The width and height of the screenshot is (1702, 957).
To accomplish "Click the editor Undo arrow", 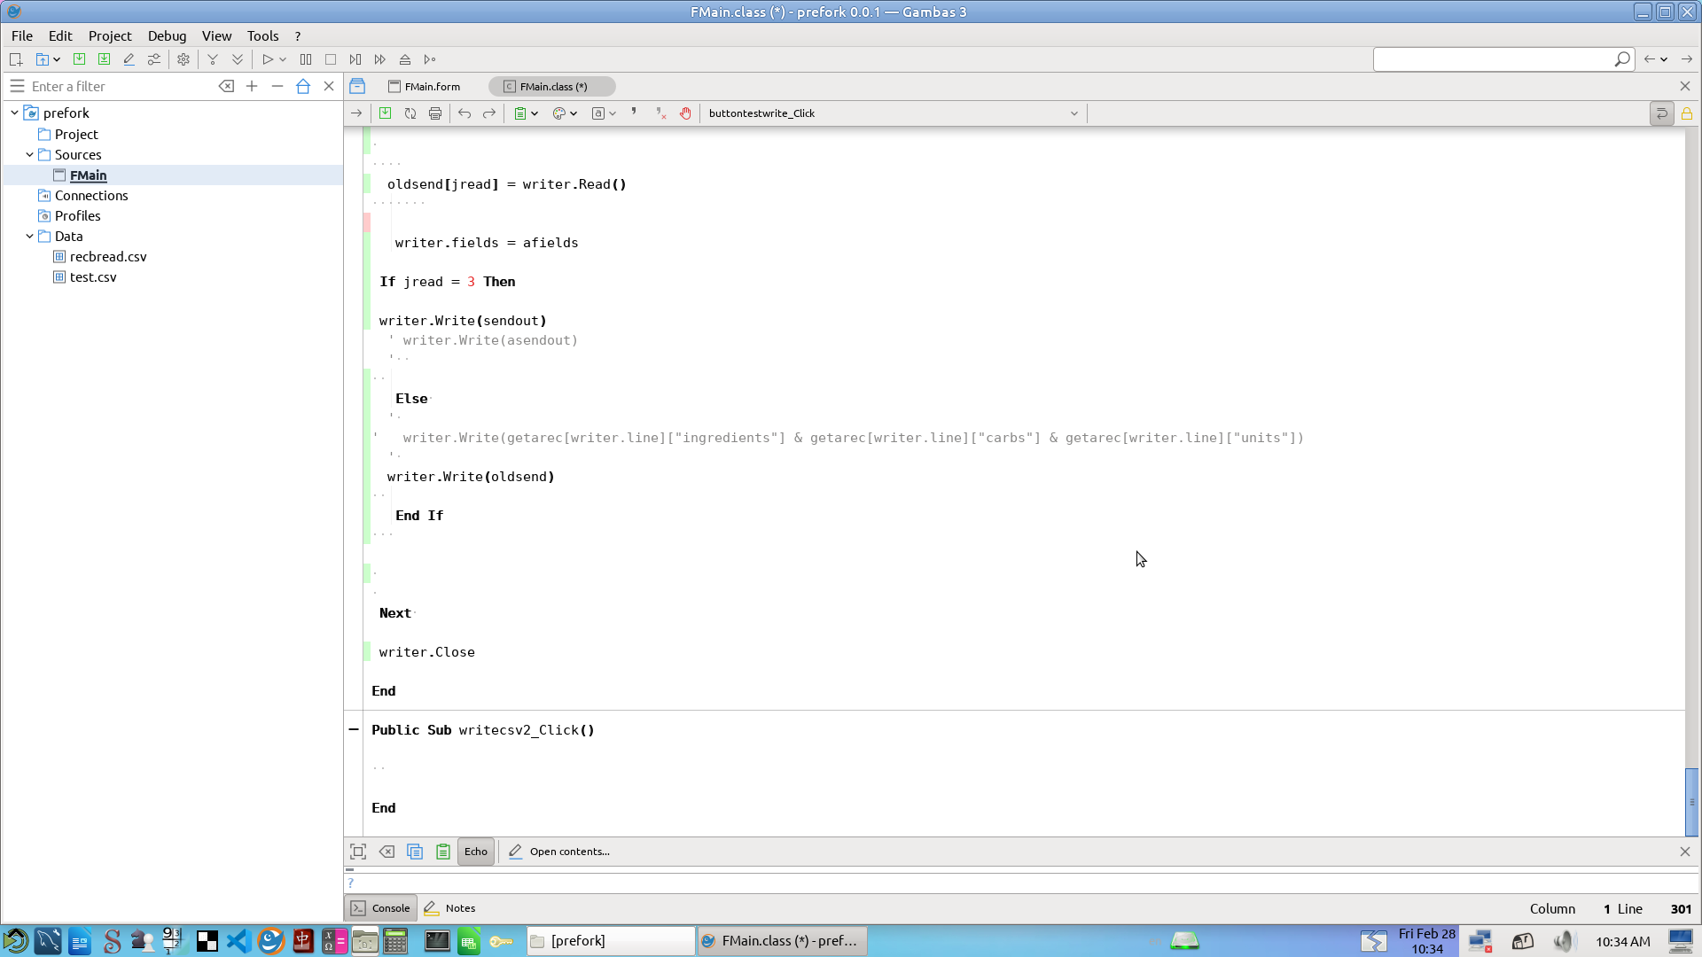I will pyautogui.click(x=465, y=113).
